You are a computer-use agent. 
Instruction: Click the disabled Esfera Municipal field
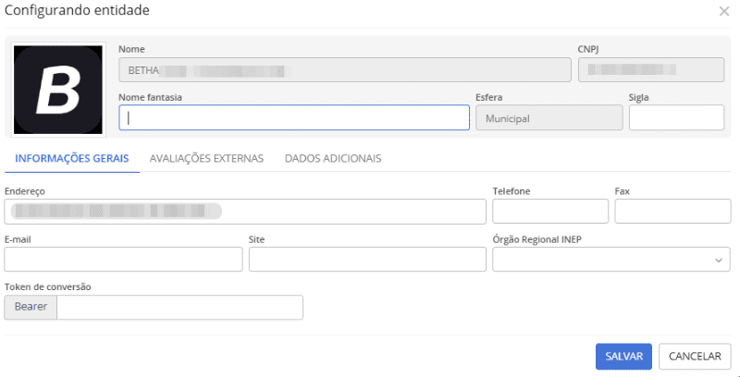click(549, 117)
